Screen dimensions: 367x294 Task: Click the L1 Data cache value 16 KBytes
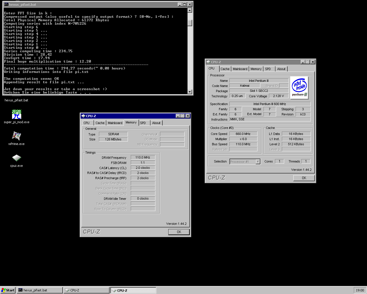[296, 134]
